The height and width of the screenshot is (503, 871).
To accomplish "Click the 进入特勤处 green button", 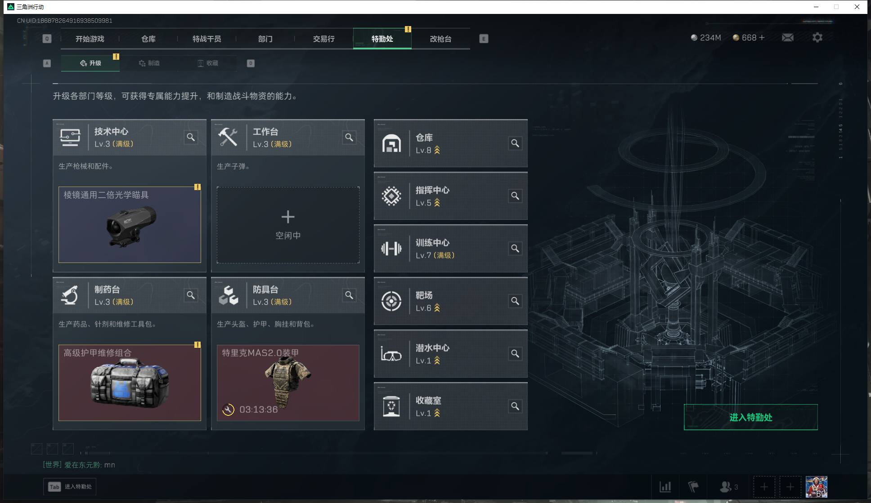I will pyautogui.click(x=750, y=417).
